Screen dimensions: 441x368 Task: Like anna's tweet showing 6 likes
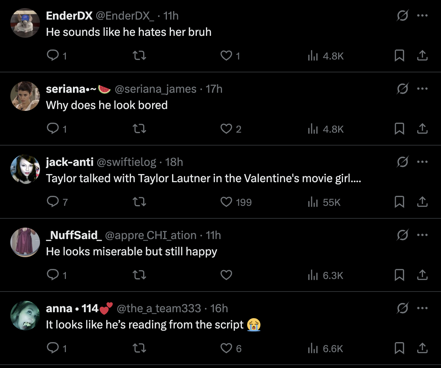click(x=226, y=348)
